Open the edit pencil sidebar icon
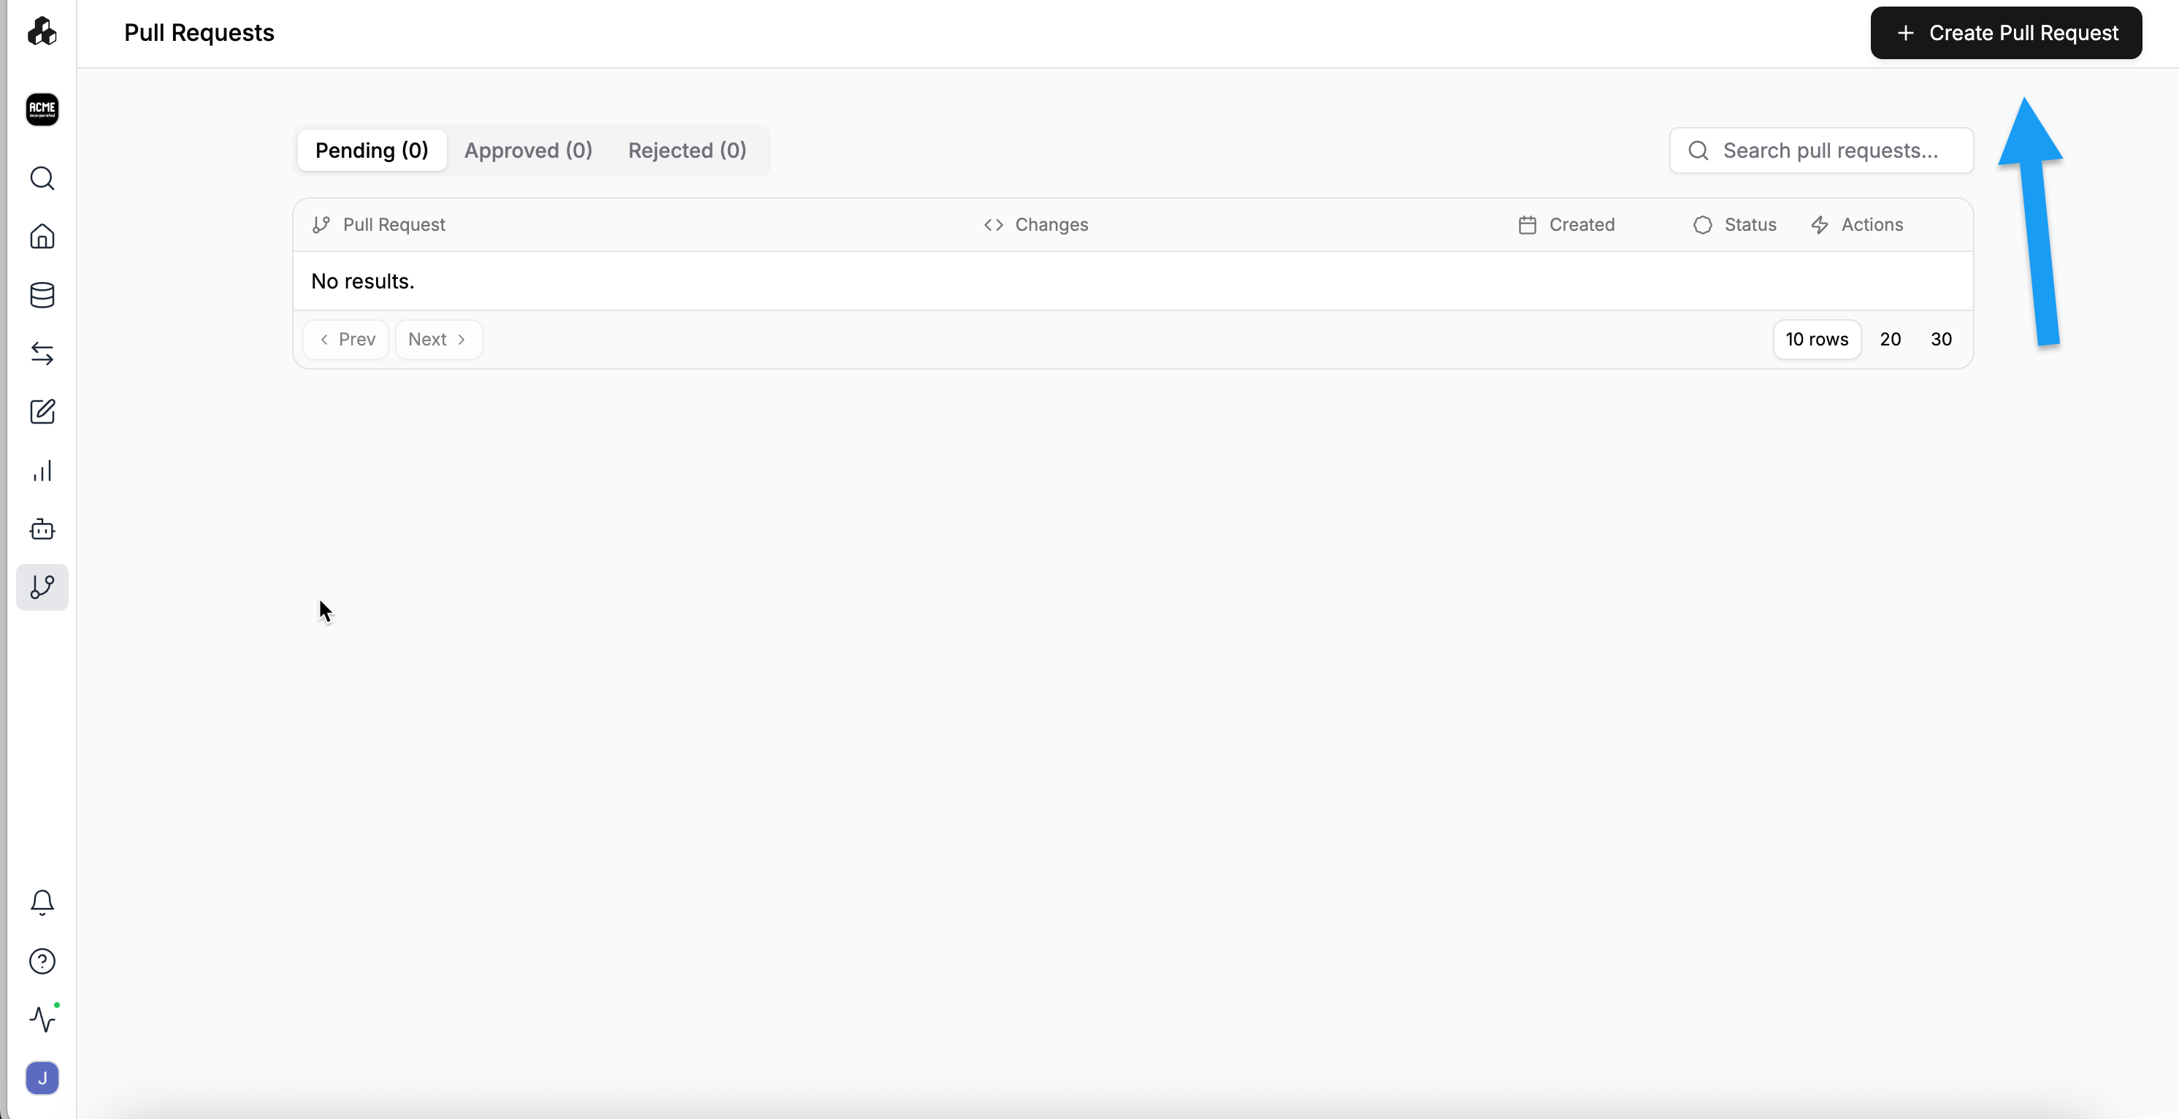 pos(42,412)
